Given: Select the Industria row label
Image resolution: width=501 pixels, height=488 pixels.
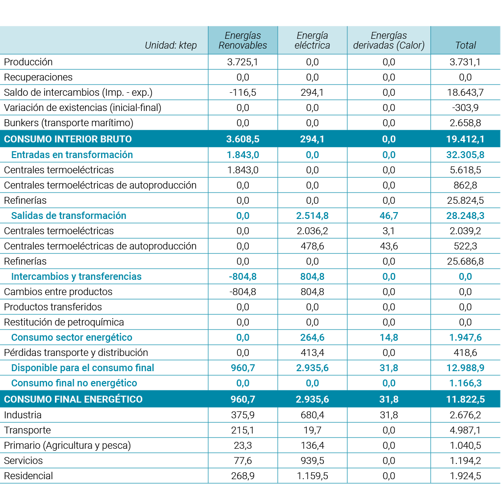Looking at the screenshot, I should pos(23,415).
